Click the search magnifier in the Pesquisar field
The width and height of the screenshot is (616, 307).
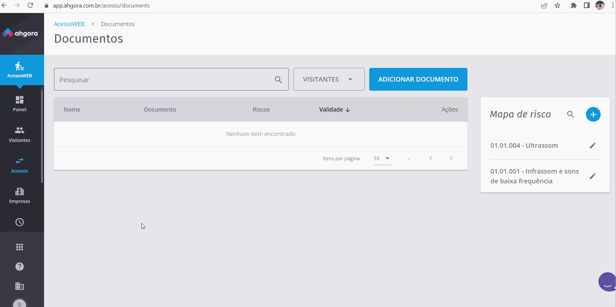point(278,79)
